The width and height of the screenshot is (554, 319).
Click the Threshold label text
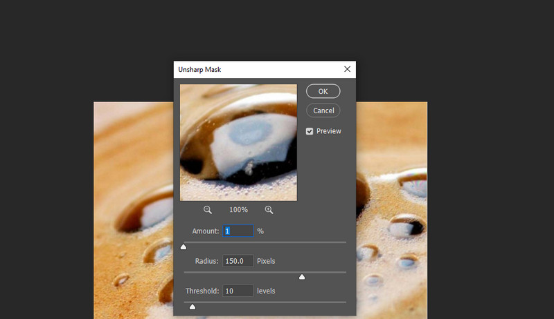click(x=202, y=291)
